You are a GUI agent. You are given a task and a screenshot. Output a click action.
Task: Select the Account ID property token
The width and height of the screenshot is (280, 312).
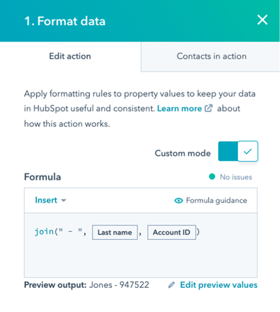click(x=171, y=233)
